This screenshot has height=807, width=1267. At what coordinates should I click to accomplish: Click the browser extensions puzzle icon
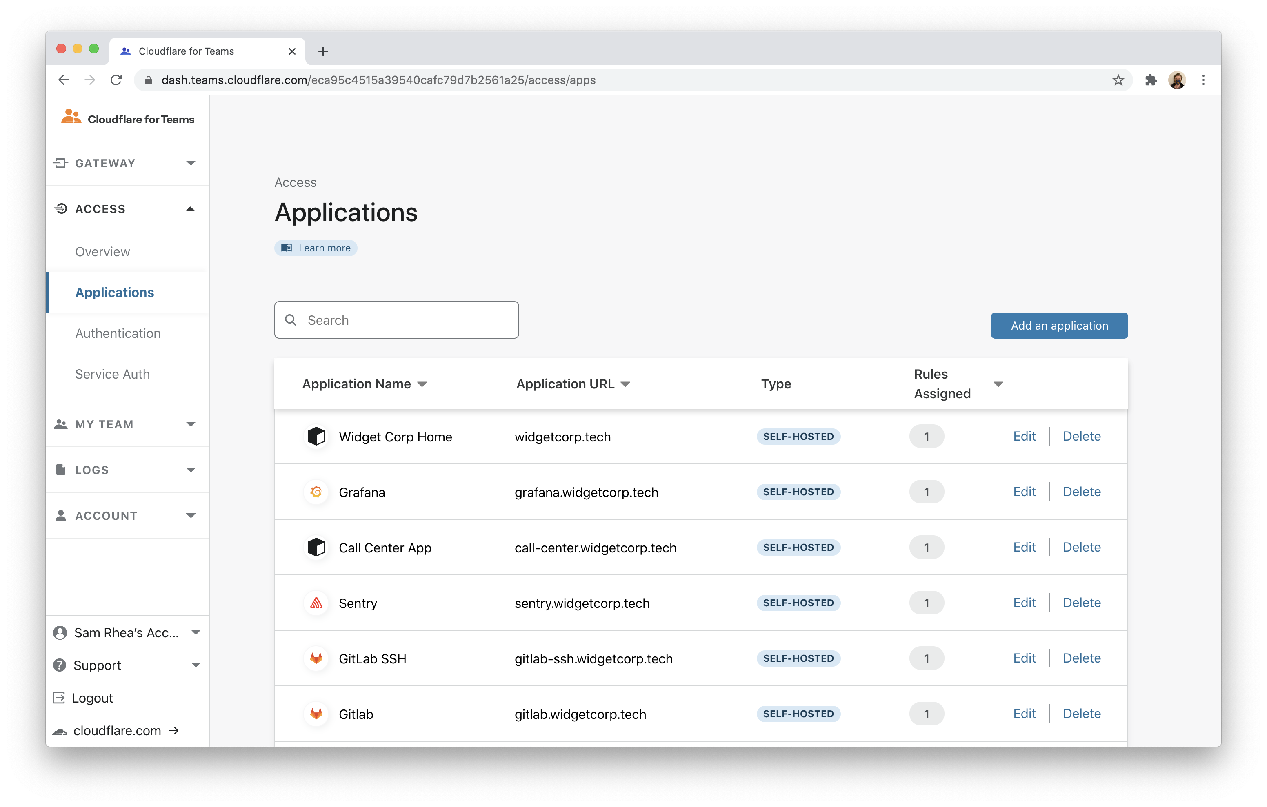tap(1151, 80)
